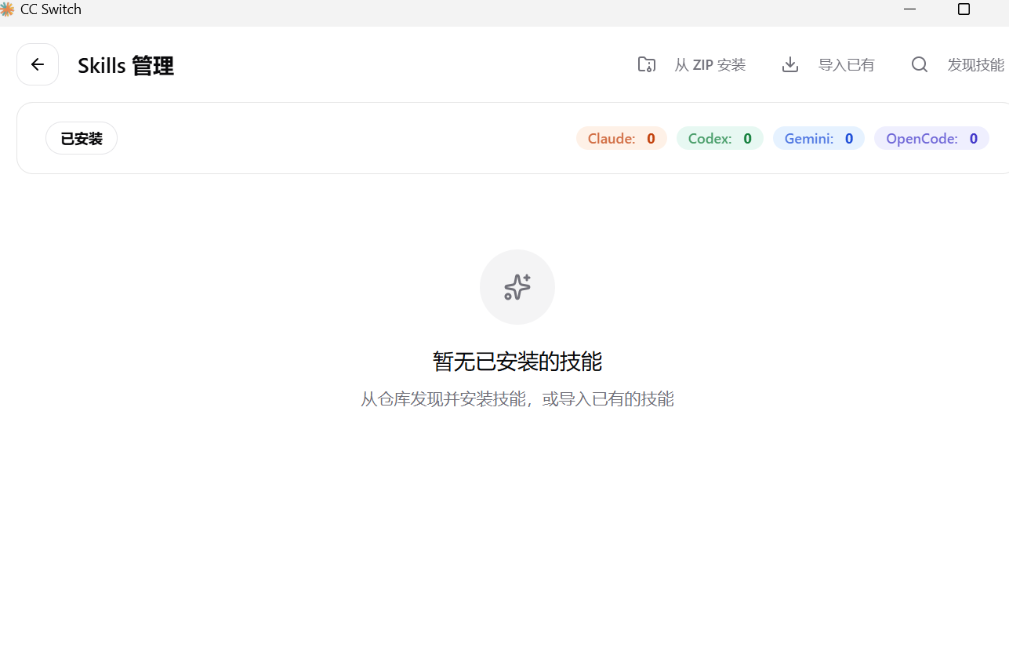
Task: Go back with the arrow button
Action: point(38,64)
